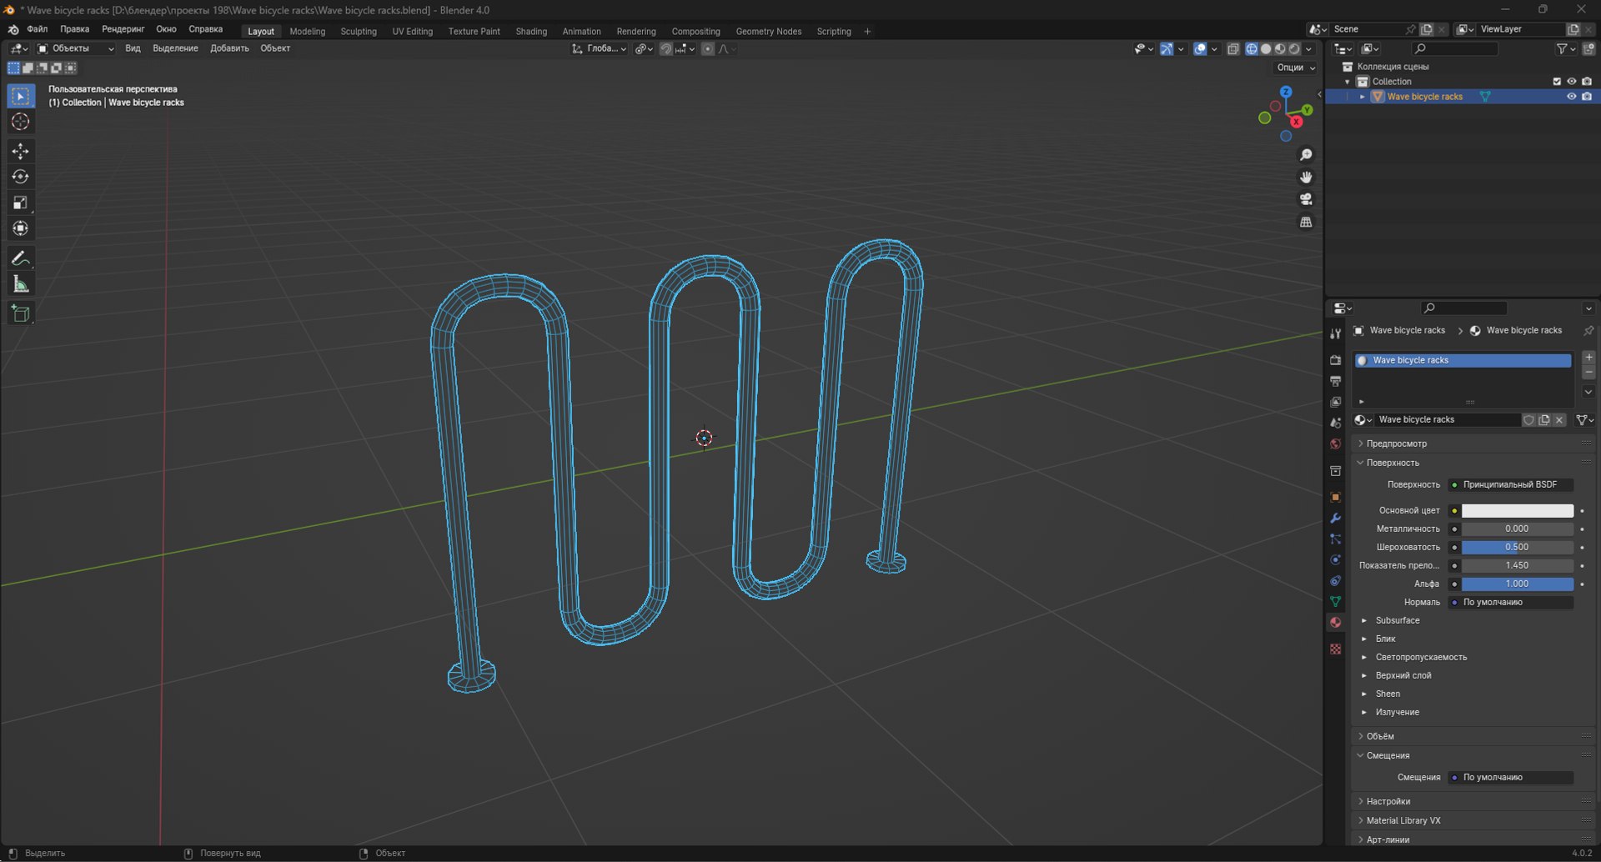Screen dimensions: 1601x862
Task: Open the Добавить menu in viewport header
Action: [x=229, y=48]
